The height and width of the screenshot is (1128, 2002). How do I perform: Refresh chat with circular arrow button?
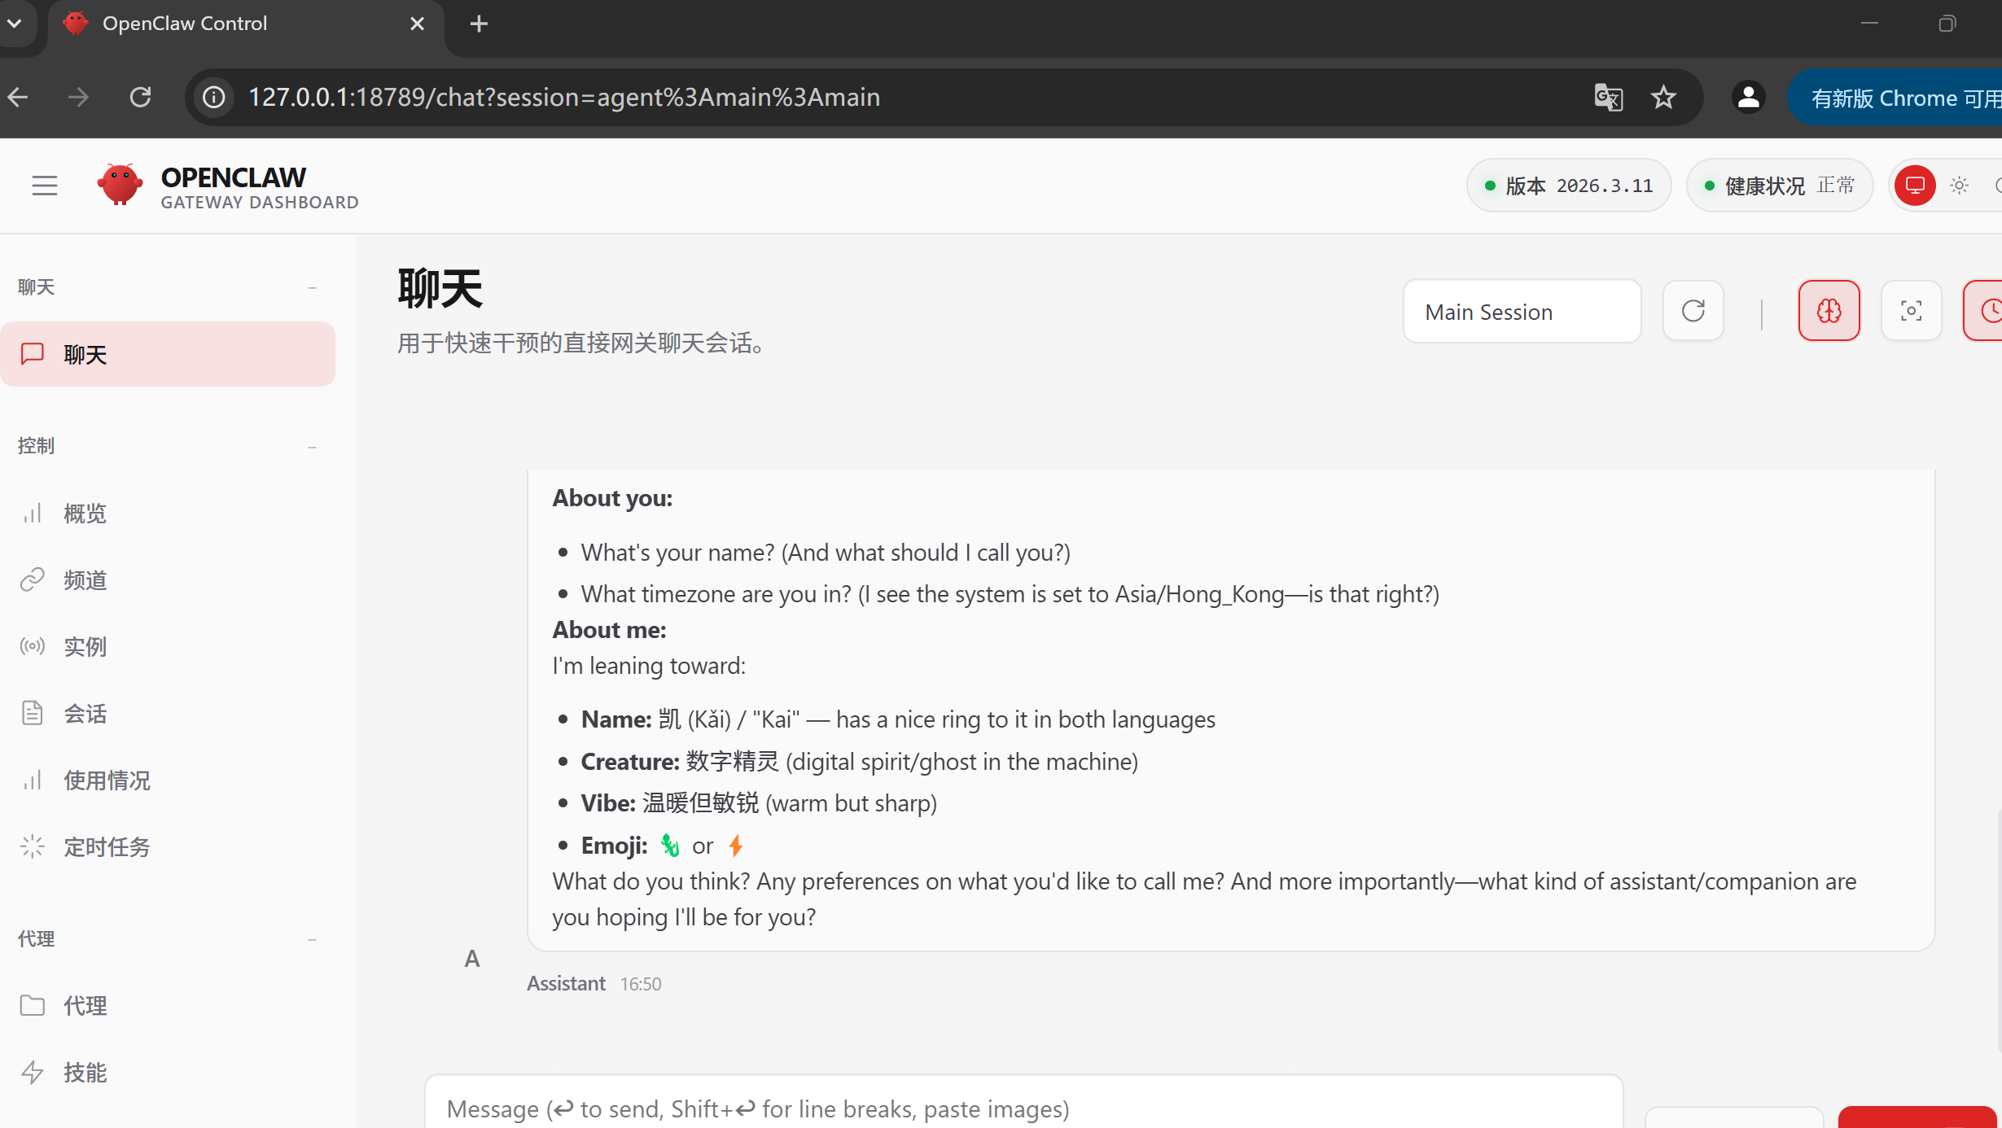tap(1693, 311)
